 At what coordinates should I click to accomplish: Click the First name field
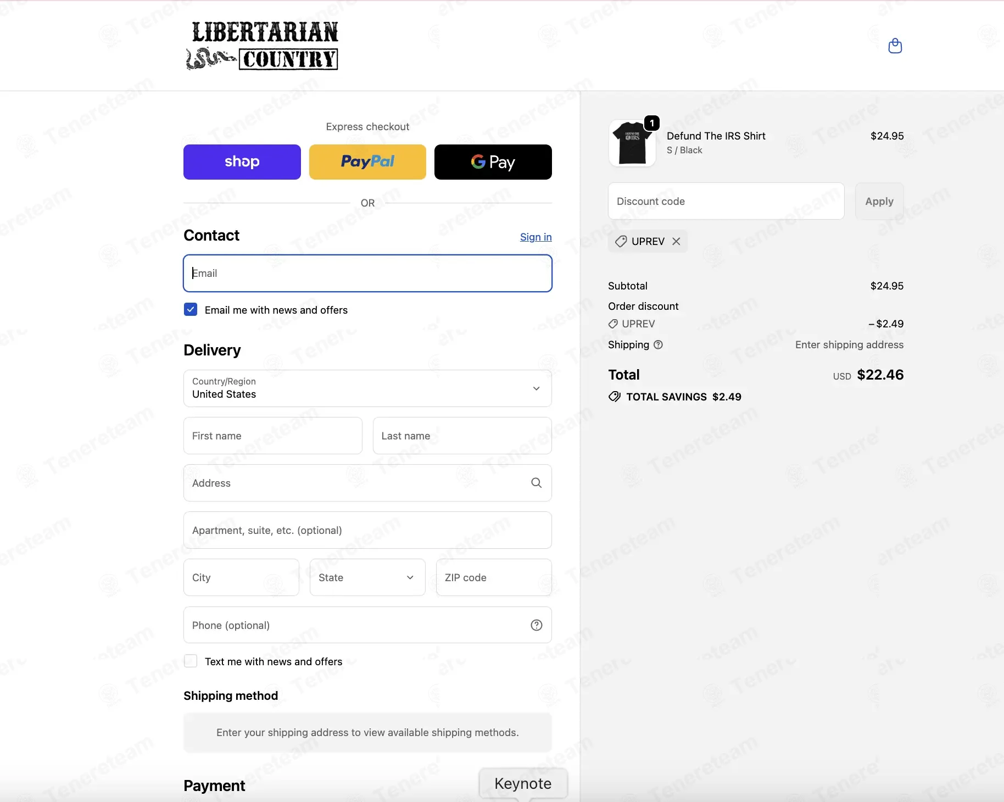[x=273, y=436]
